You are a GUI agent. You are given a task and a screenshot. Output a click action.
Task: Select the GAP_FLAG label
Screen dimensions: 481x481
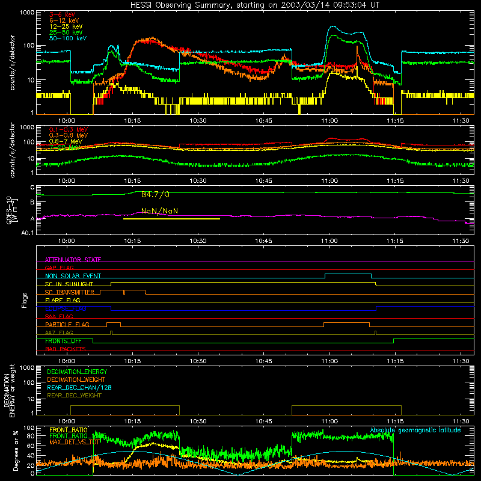pos(59,268)
